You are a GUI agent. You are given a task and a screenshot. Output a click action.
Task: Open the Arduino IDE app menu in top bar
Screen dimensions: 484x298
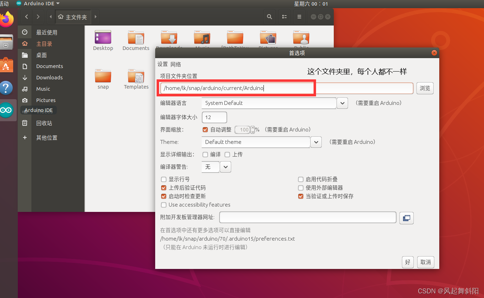click(38, 4)
